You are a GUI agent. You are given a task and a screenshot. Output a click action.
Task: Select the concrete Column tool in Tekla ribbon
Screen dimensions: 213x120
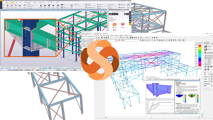(41, 6)
